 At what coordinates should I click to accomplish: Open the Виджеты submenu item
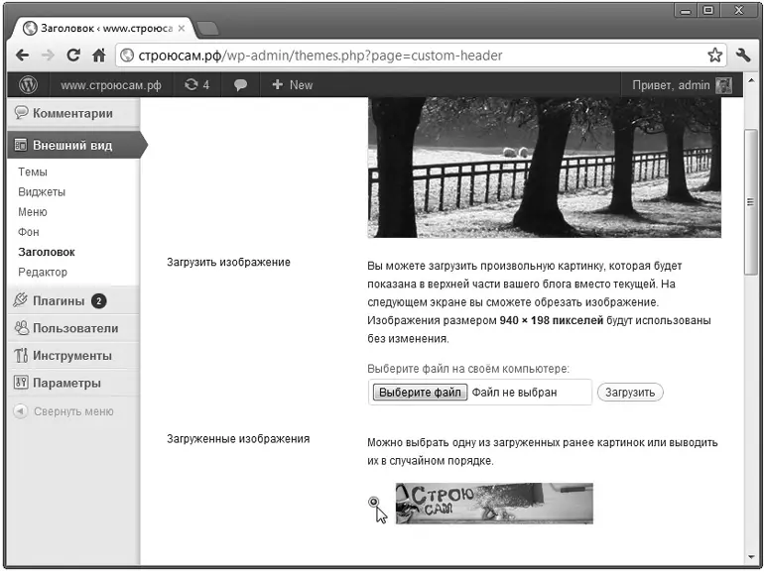(x=42, y=192)
